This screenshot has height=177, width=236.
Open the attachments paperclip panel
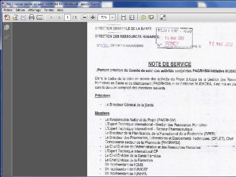[7, 38]
